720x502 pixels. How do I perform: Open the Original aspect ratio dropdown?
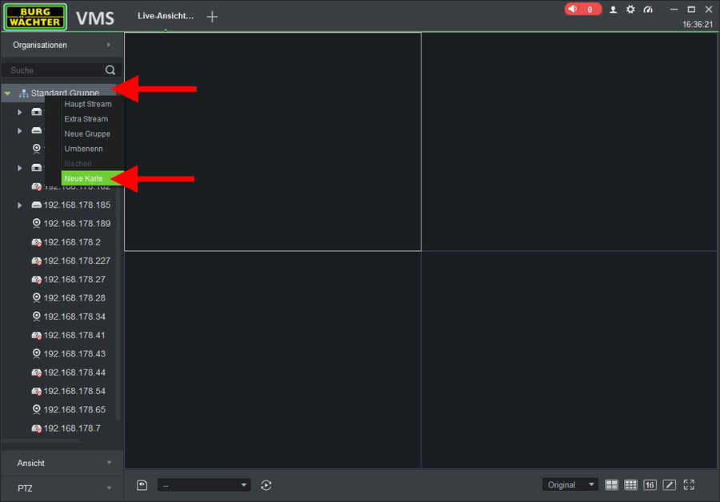[570, 485]
